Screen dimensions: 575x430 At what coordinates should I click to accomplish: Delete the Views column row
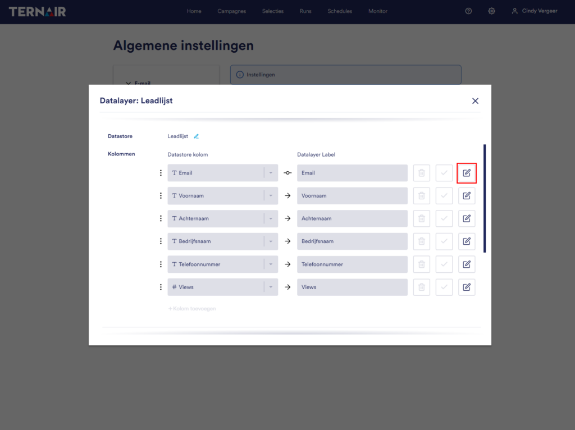pyautogui.click(x=421, y=287)
